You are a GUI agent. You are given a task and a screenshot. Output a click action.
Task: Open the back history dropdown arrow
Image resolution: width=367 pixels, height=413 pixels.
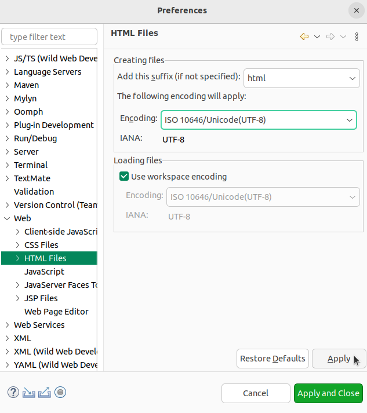(x=317, y=36)
